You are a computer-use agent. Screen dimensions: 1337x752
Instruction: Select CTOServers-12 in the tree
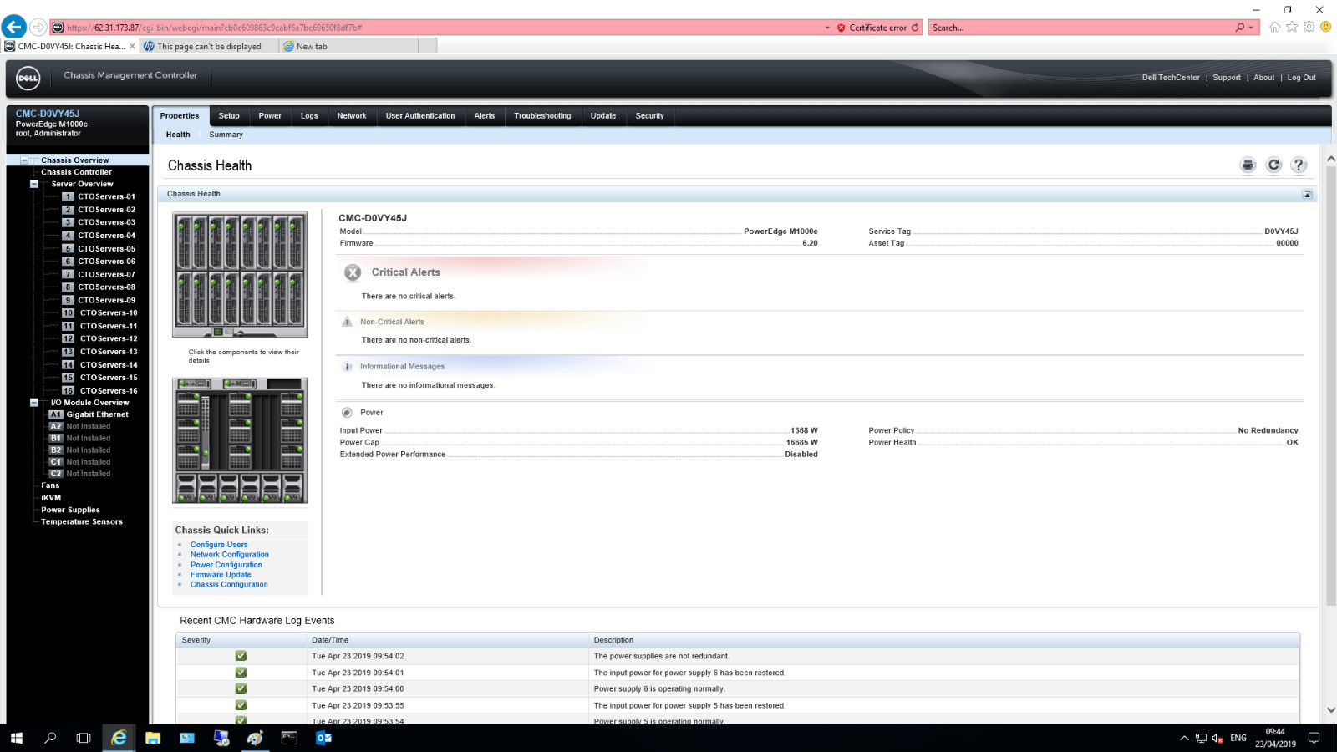point(109,339)
